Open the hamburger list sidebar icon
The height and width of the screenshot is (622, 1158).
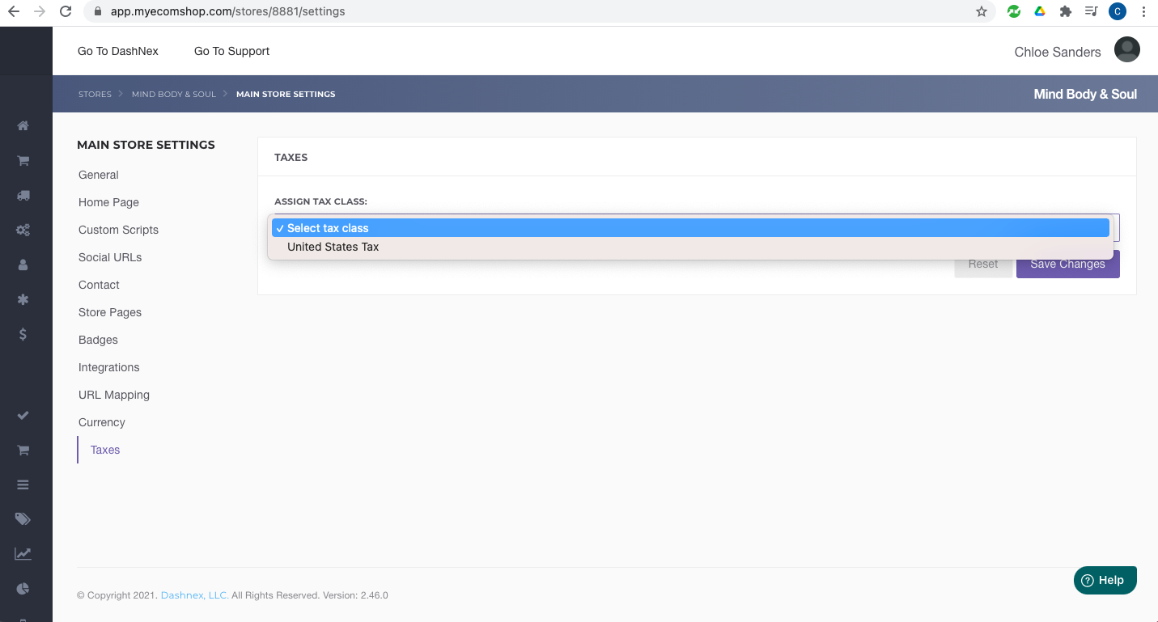point(23,484)
